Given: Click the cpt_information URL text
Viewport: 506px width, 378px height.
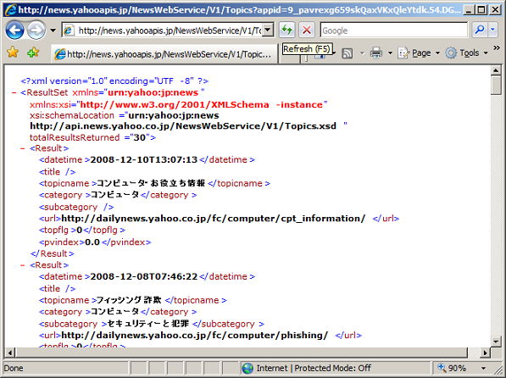Looking at the screenshot, I should [x=214, y=219].
